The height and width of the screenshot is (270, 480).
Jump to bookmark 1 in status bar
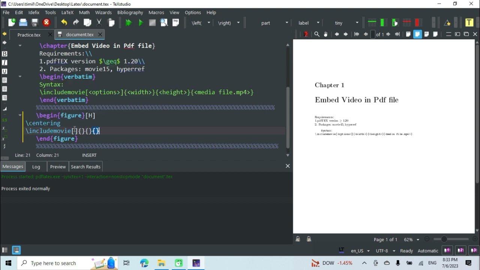(447, 250)
